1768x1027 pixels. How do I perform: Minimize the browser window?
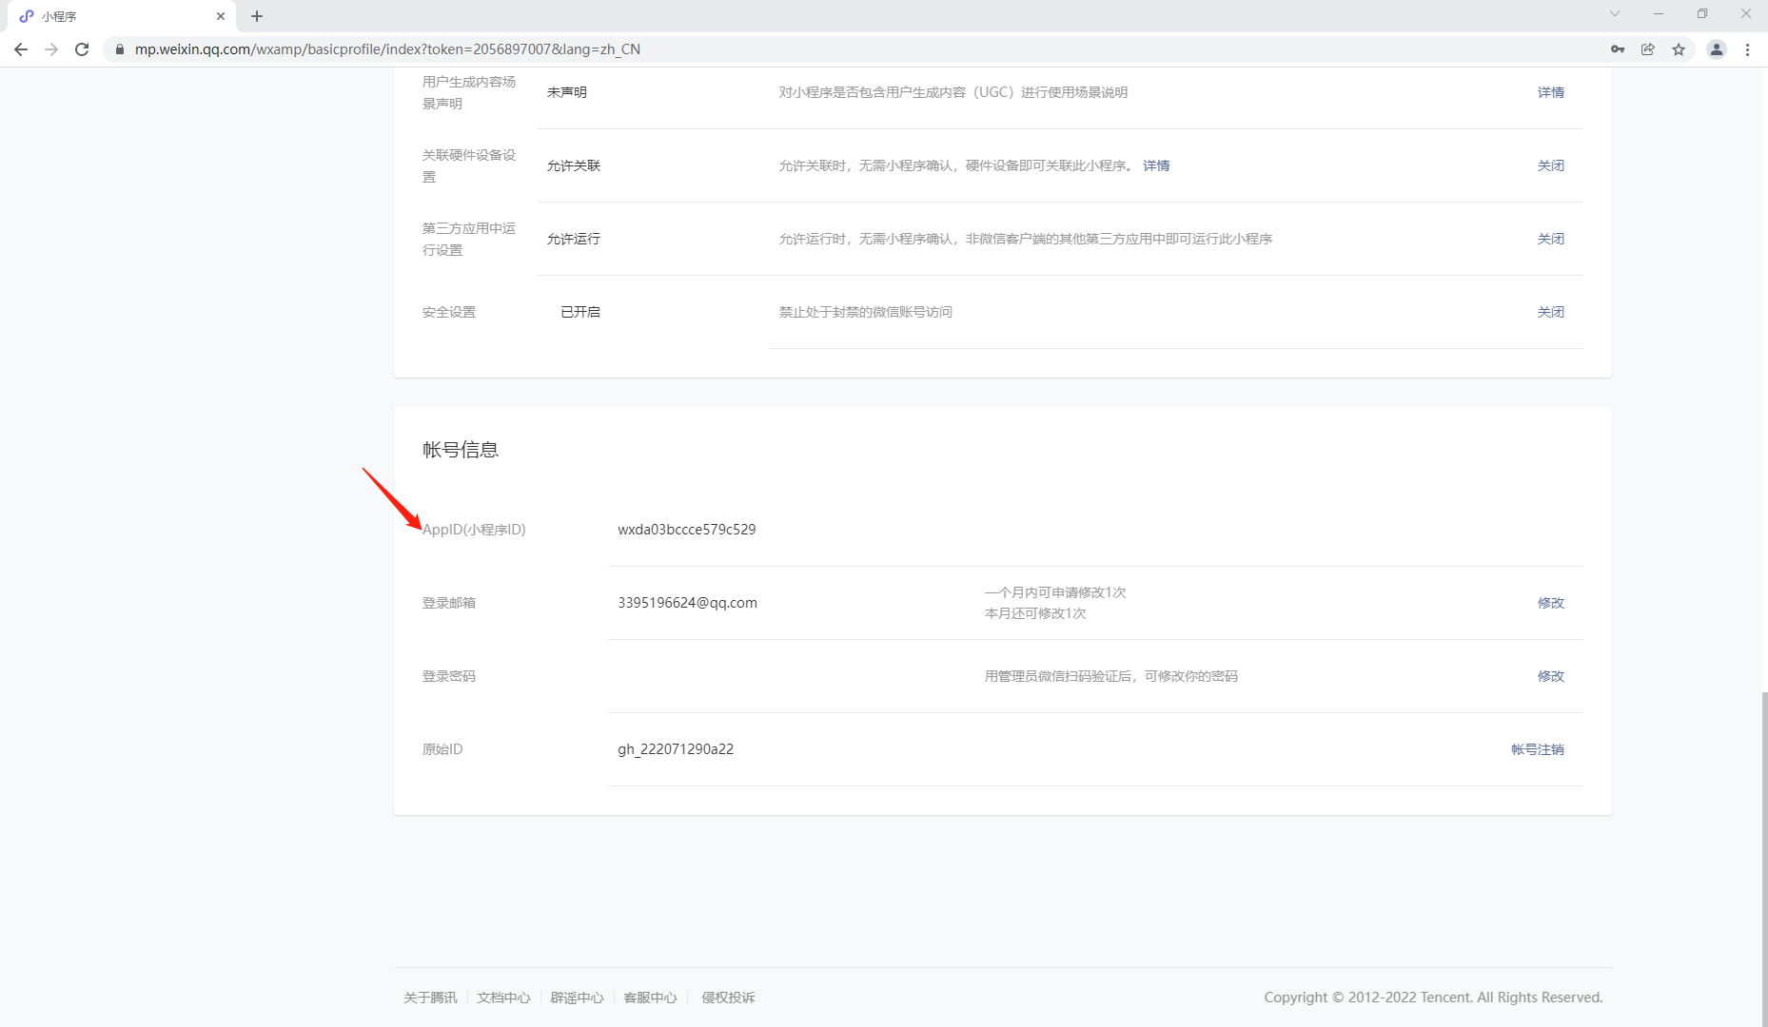[1659, 13]
